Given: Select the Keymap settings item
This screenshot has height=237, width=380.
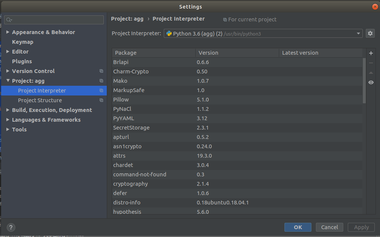Looking at the screenshot, I should pyautogui.click(x=22, y=42).
